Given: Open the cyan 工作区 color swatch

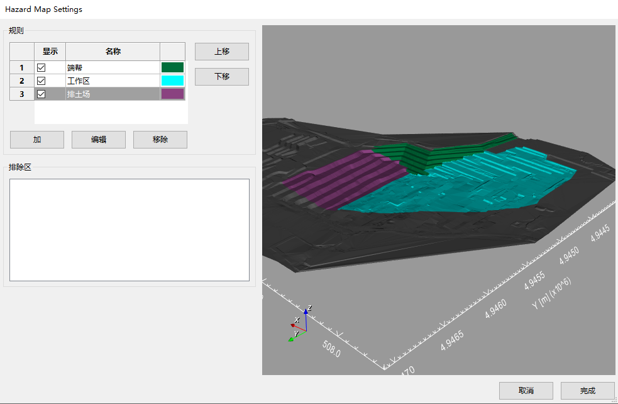Looking at the screenshot, I should [172, 81].
